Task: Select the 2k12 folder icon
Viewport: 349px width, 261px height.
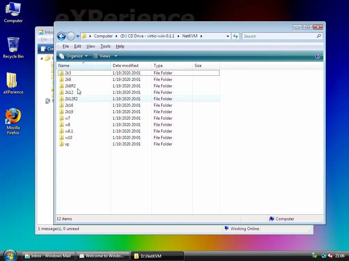Action: coord(61,92)
